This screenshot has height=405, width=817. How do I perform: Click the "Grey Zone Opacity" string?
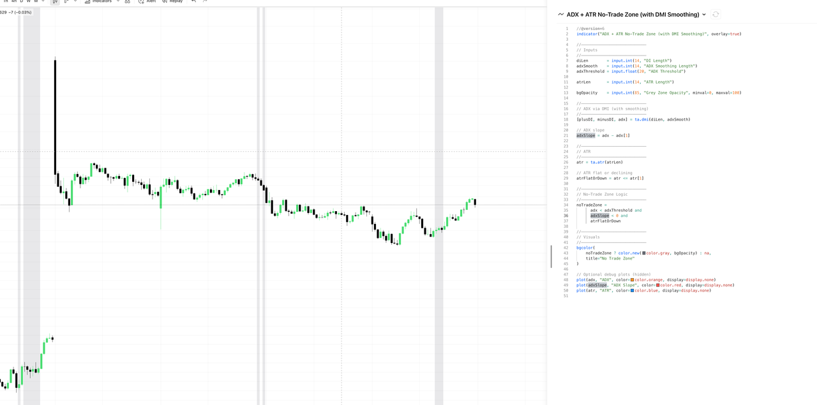point(666,93)
